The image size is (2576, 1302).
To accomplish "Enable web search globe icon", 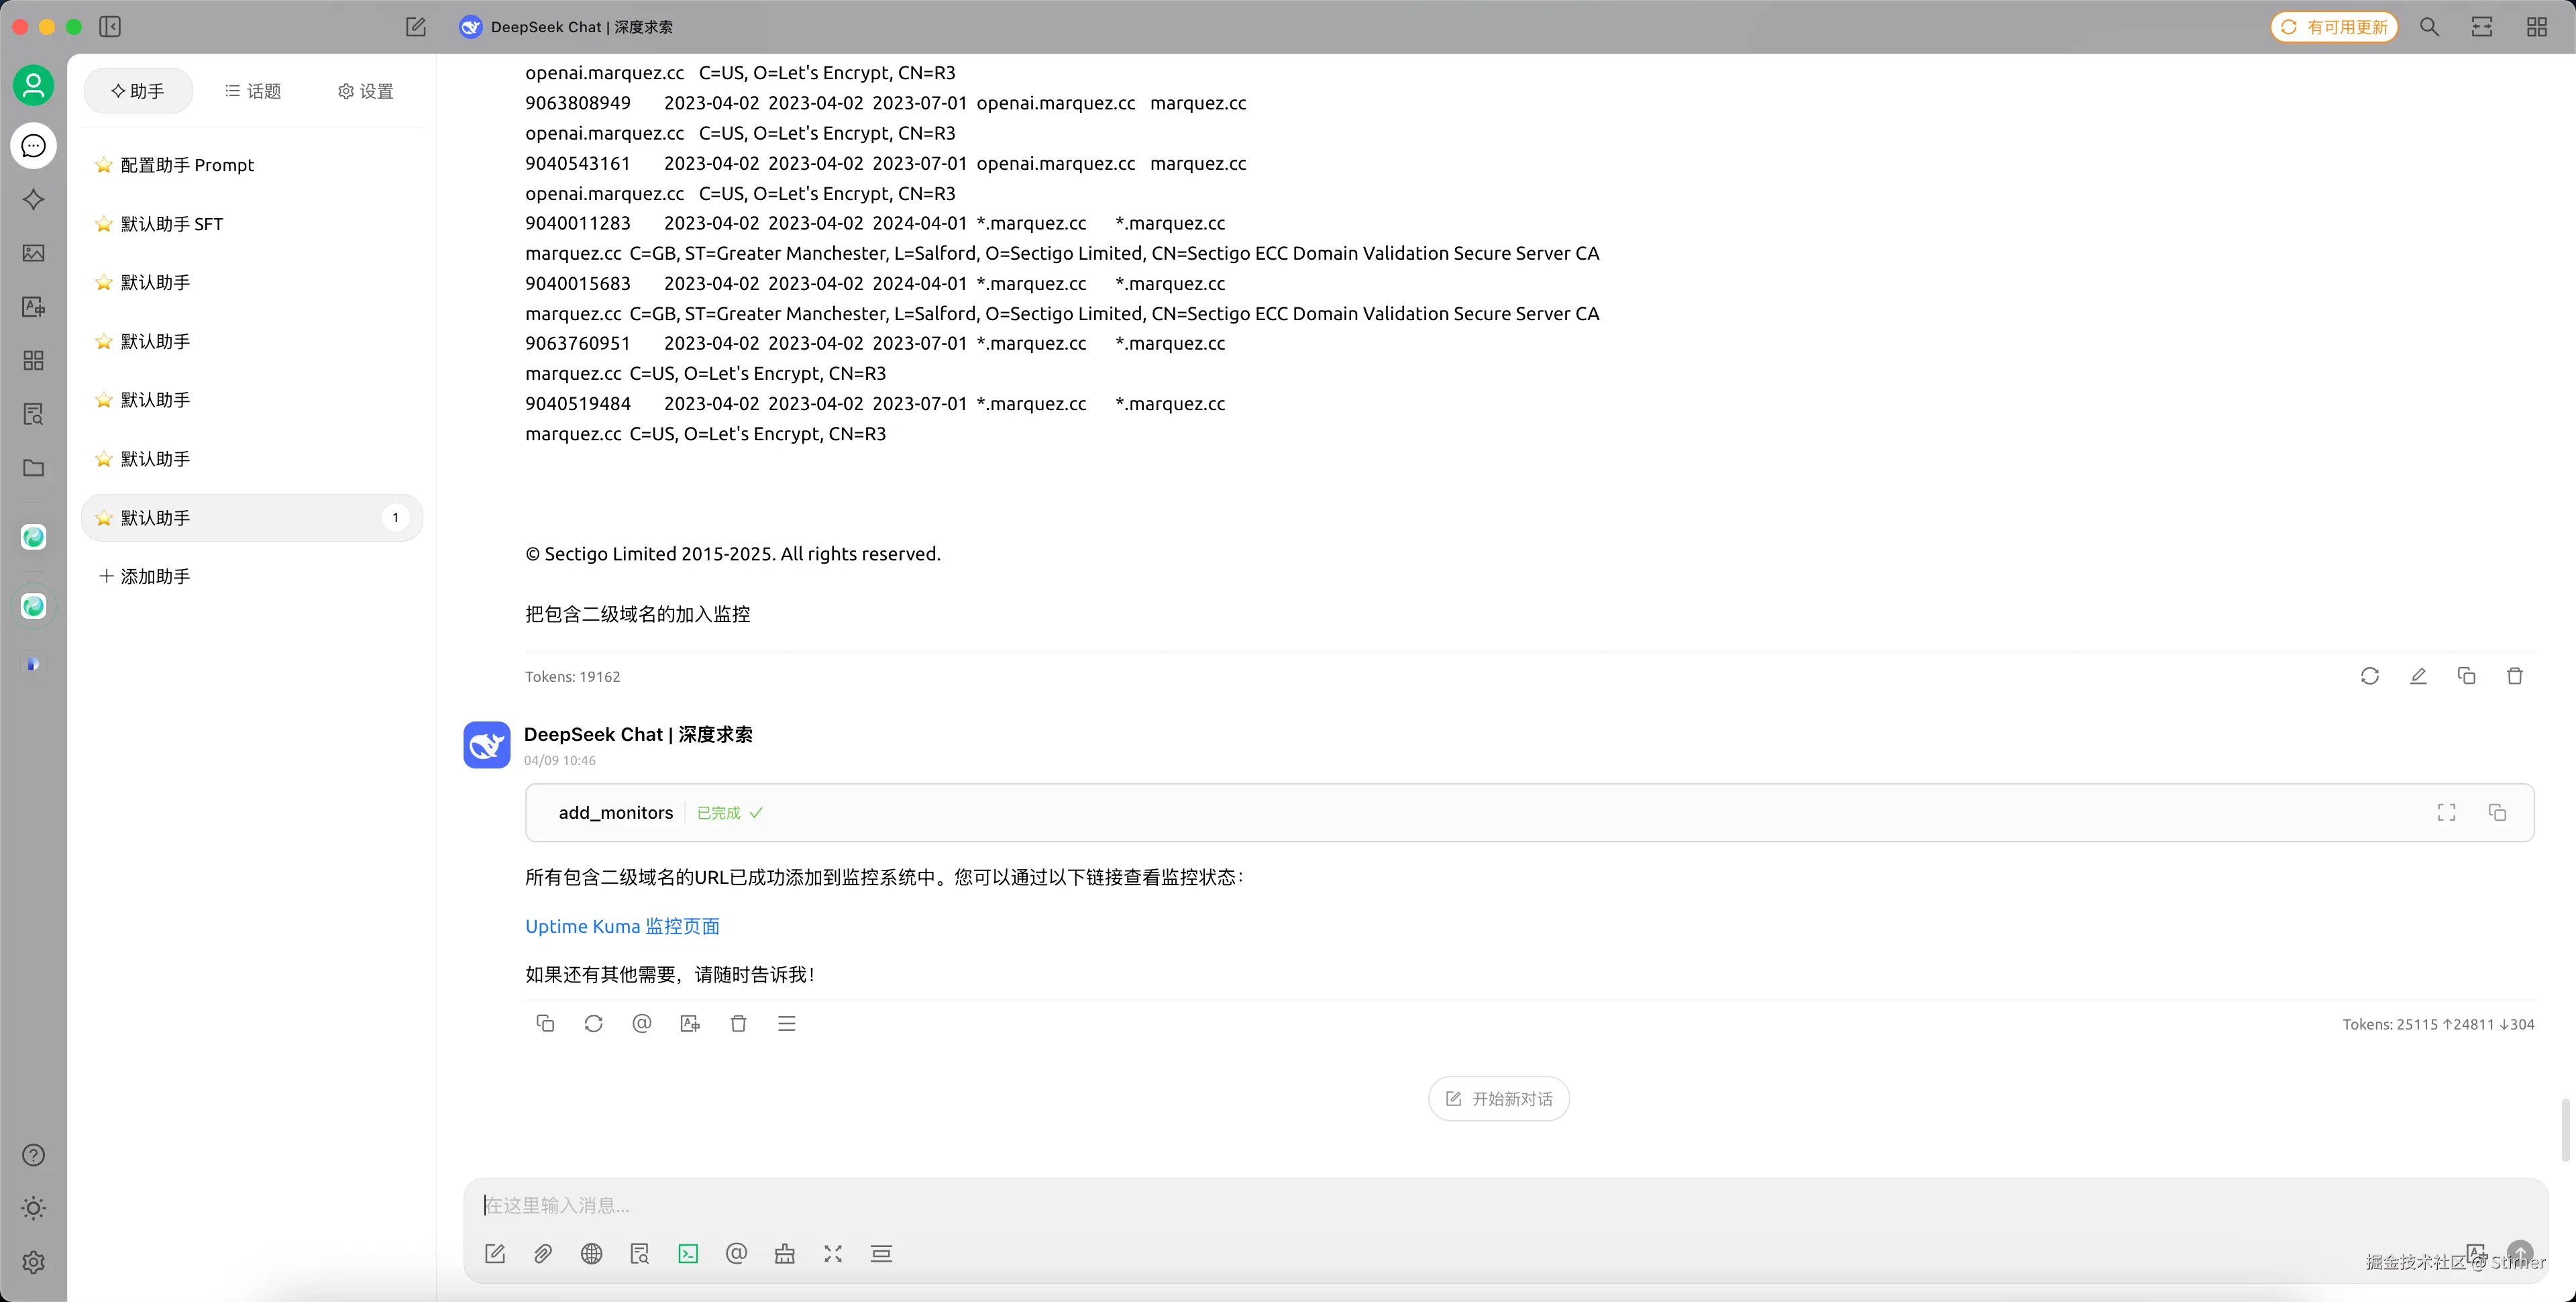I will tap(592, 1254).
